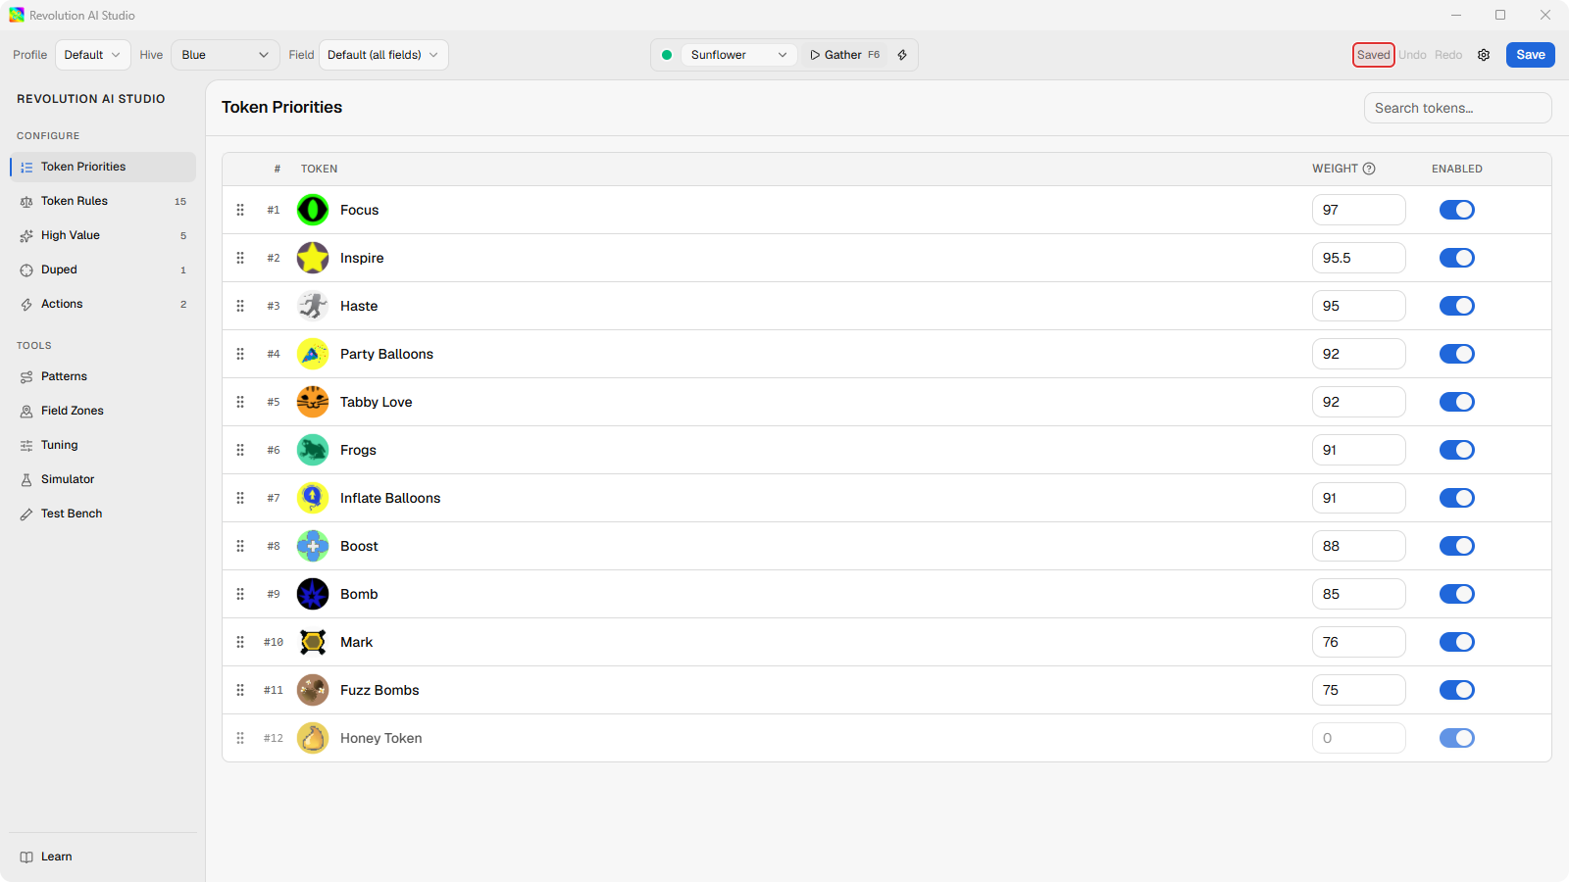The height and width of the screenshot is (882, 1569).
Task: Open the Learn link
Action: [103, 857]
